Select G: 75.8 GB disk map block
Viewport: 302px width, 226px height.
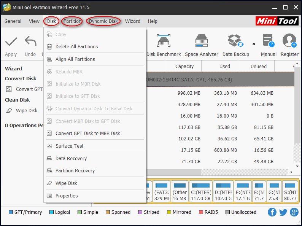274,191
